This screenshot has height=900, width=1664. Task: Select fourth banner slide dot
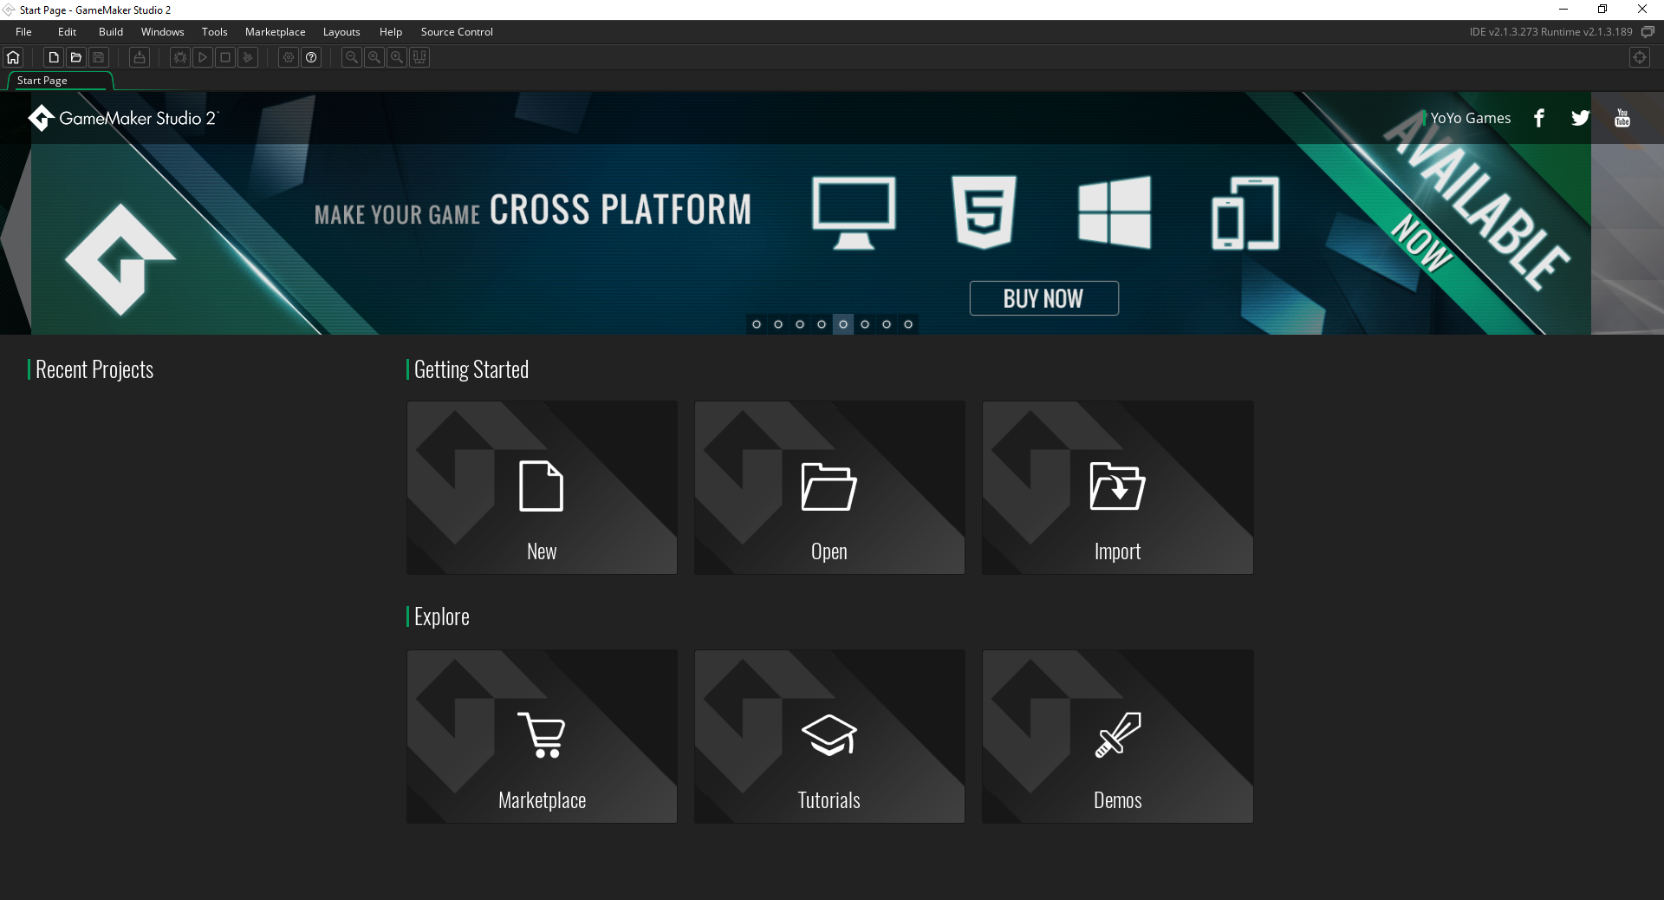pos(822,324)
